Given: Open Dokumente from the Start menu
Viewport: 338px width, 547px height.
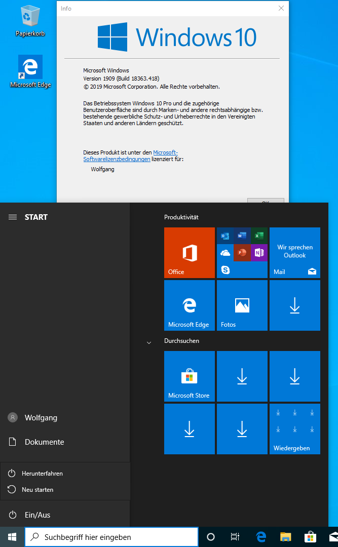Looking at the screenshot, I should [x=65, y=442].
